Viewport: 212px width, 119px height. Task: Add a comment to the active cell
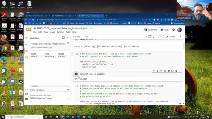pos(165,71)
